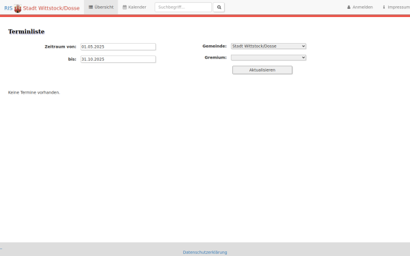This screenshot has width=410, height=256.
Task: Click Anmelden to log in
Action: (x=360, y=7)
